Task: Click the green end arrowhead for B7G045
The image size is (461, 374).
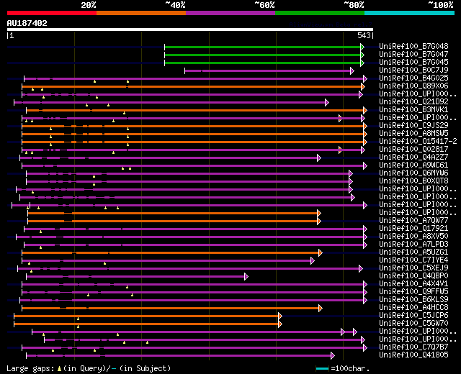Action: pos(362,63)
